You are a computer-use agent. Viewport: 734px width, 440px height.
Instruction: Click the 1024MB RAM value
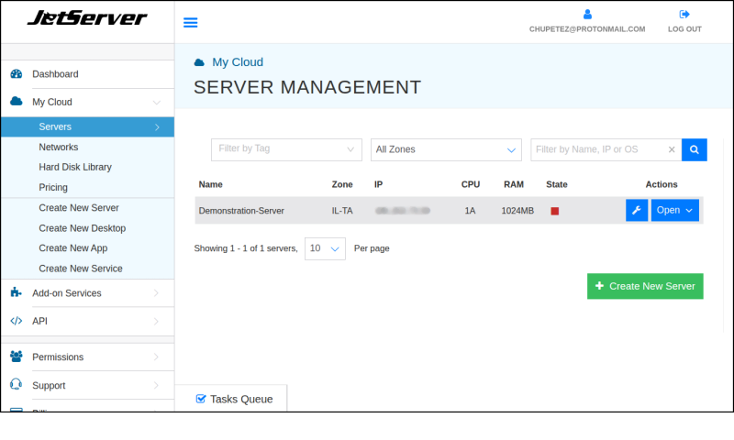(x=517, y=211)
